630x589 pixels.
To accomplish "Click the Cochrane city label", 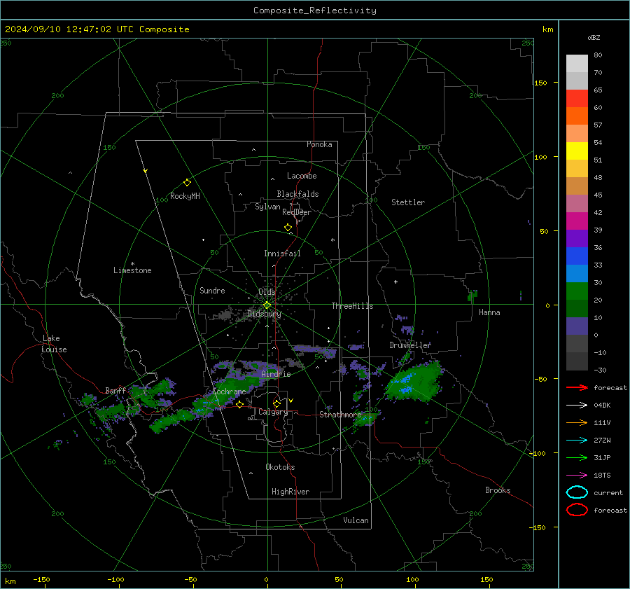I will click(229, 391).
